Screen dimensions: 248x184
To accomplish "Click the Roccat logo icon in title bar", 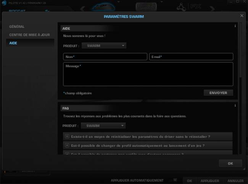I will [x=4, y=3].
